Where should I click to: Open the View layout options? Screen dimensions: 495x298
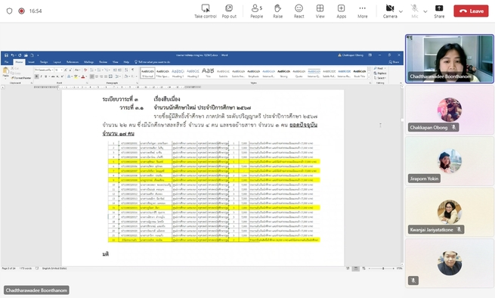[x=320, y=11]
